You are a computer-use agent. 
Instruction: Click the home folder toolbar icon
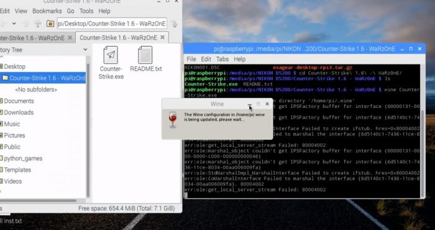(x=50, y=24)
